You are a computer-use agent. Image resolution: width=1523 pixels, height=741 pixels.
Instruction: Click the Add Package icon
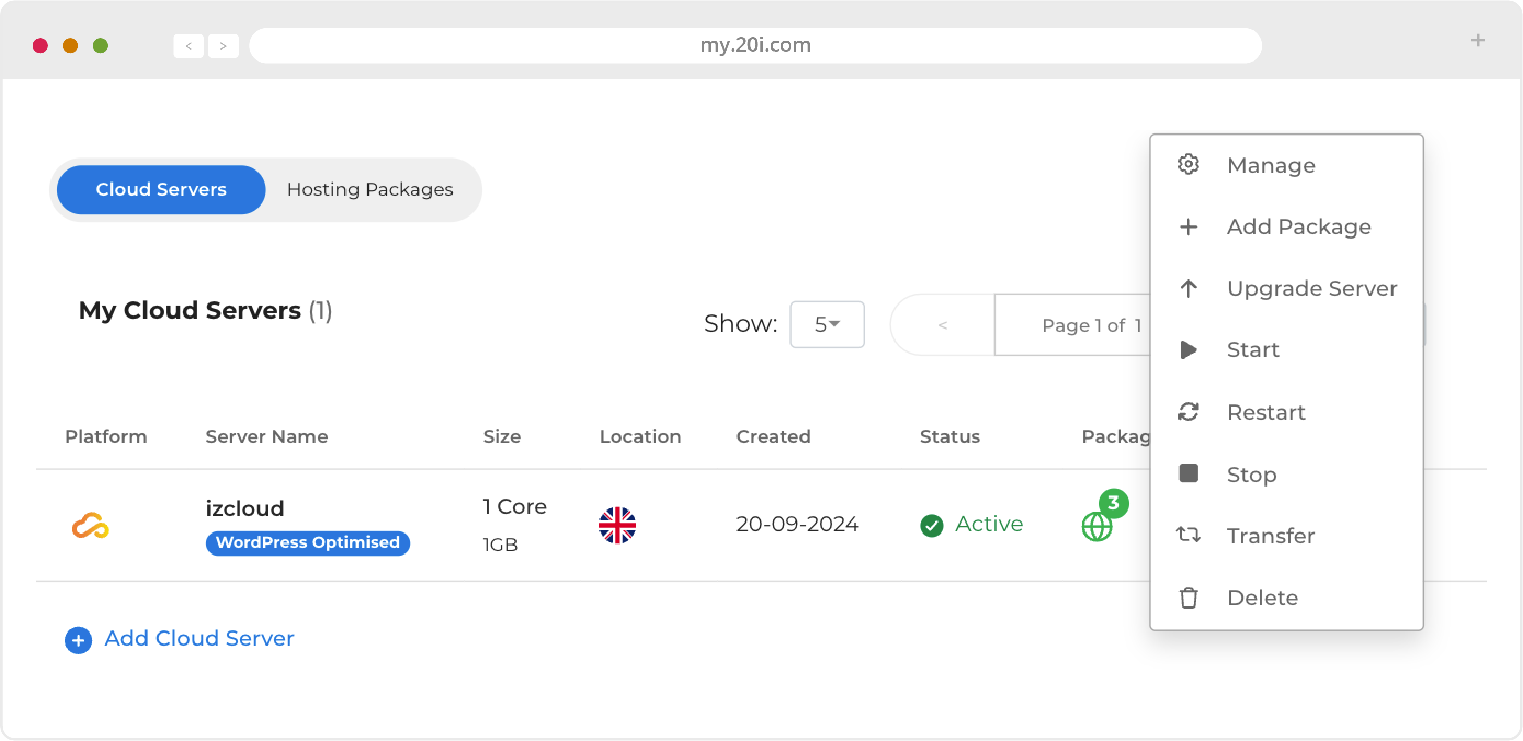coord(1188,227)
